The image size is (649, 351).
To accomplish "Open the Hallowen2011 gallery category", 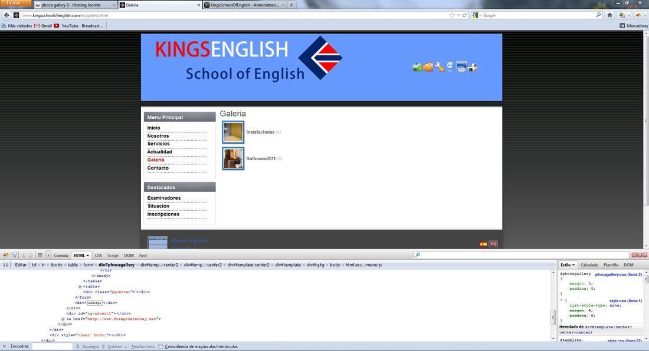I will tap(261, 158).
